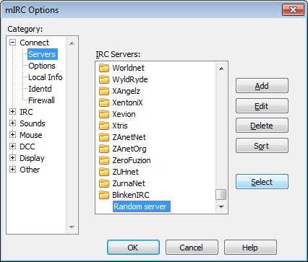This screenshot has width=308, height=262.
Task: Open the Xevion folder icon
Action: tap(104, 114)
